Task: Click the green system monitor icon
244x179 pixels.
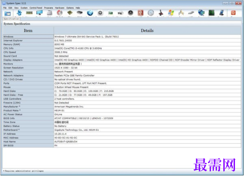Action: point(211,13)
